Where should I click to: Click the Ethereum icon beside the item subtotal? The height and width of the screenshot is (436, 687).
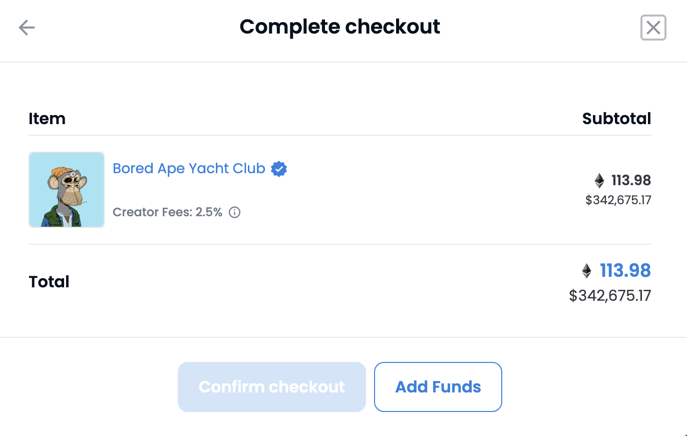[599, 180]
